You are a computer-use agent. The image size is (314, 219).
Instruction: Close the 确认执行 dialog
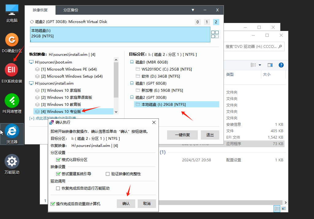pyautogui.click(x=154, y=122)
